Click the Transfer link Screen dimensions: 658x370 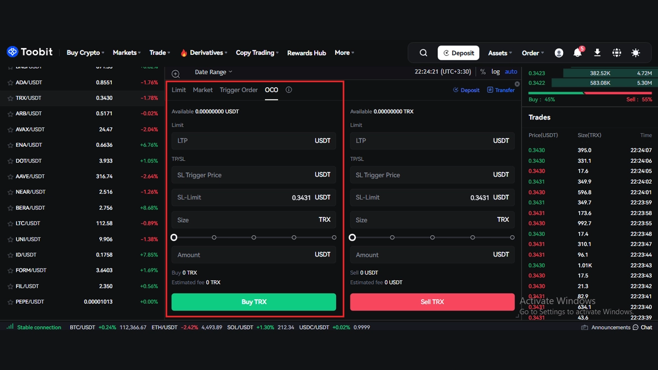(x=501, y=90)
